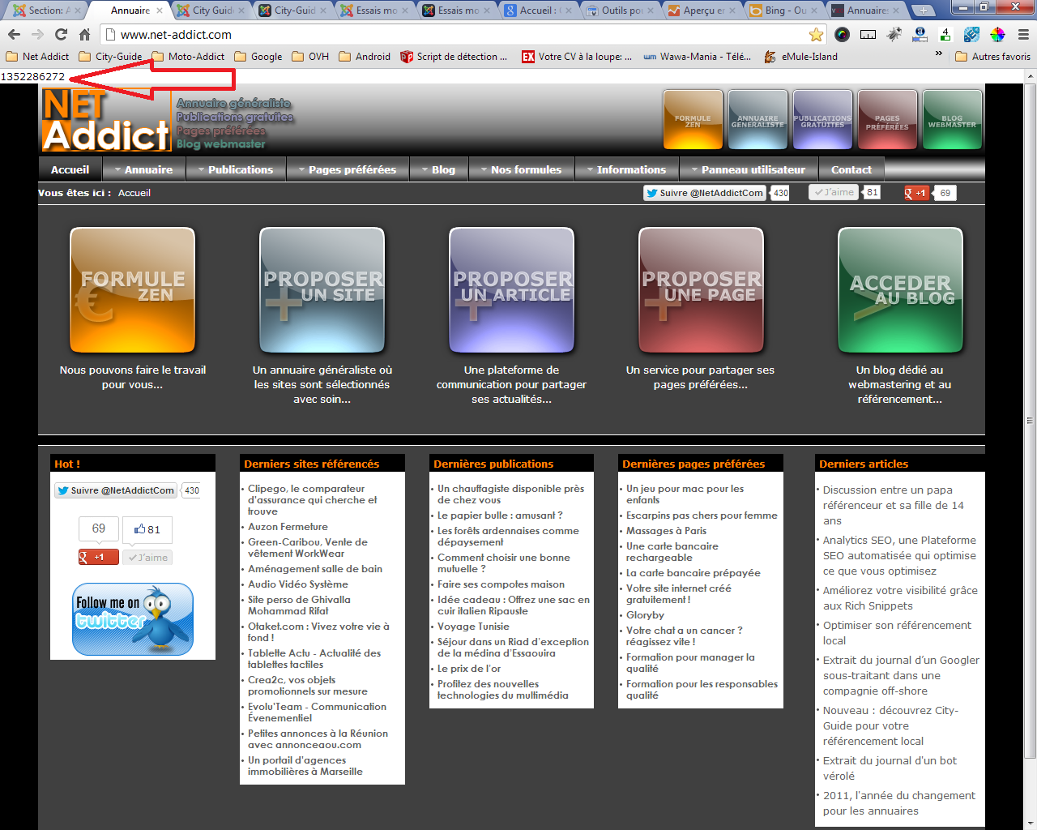Open the PageRank extension showing 4
The image size is (1037, 830).
[945, 34]
